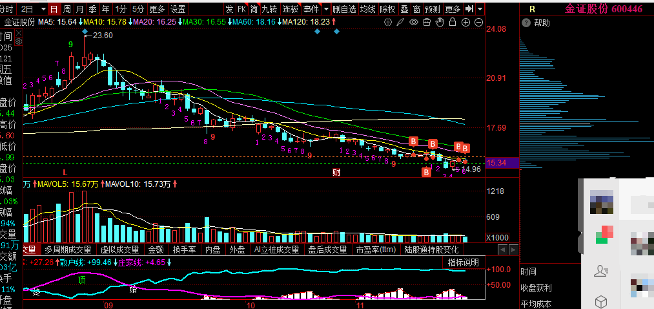Image resolution: width=654 pixels, height=309 pixels.
Task: Toggle the 九转 indicator button
Action: pyautogui.click(x=269, y=9)
